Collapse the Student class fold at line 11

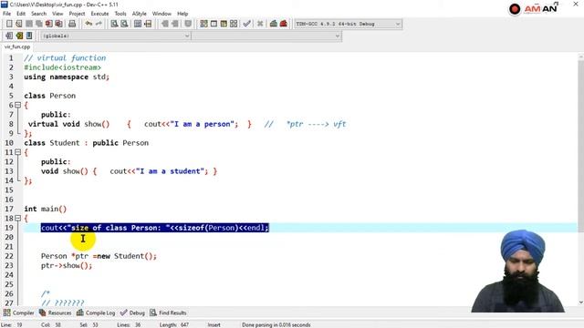(17, 152)
